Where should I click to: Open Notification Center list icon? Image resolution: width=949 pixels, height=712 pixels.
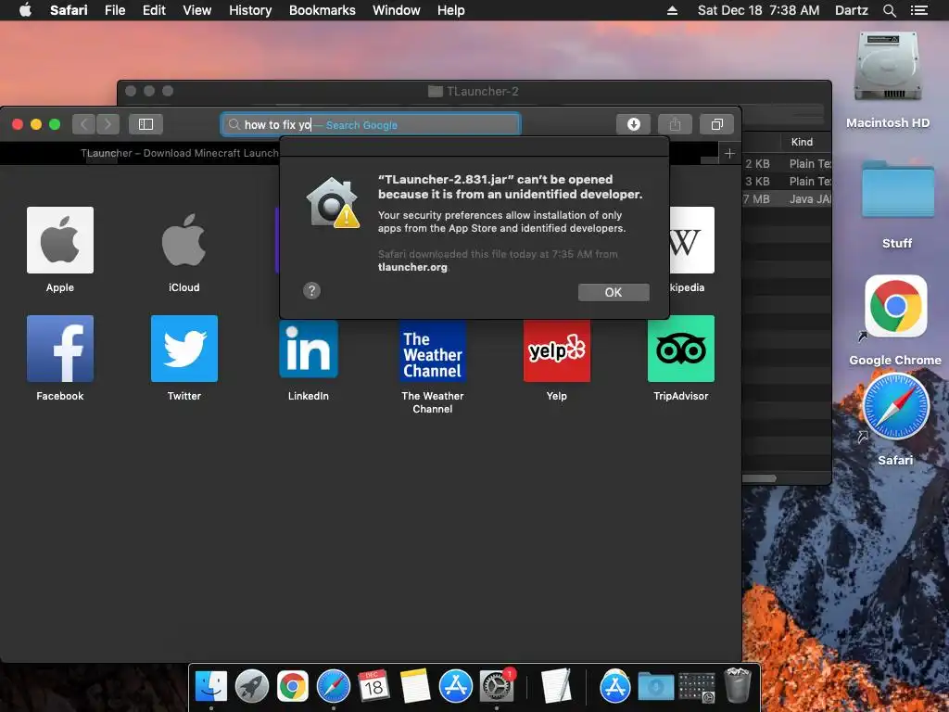coord(918,10)
